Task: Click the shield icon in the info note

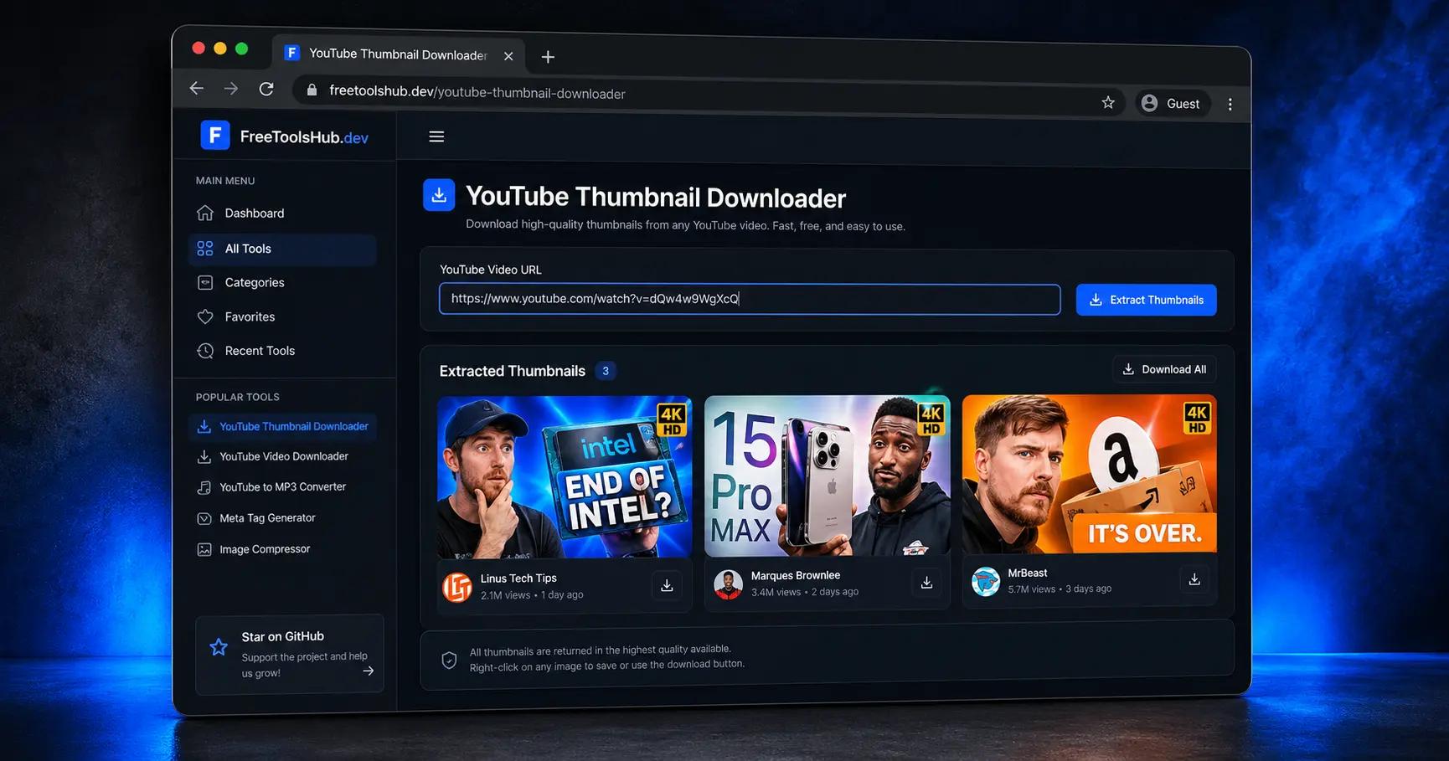Action: tap(449, 660)
